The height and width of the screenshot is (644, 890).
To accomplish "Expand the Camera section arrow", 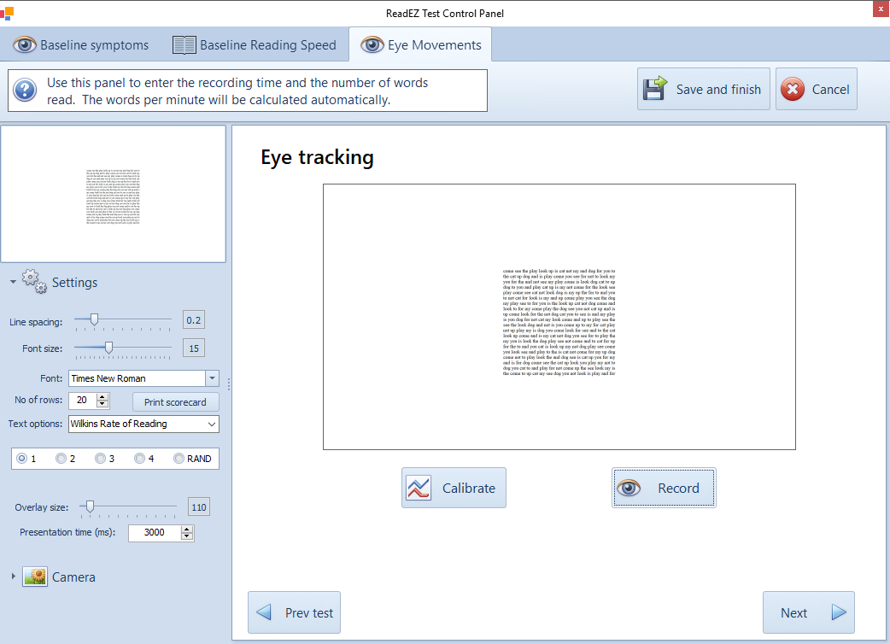I will coord(13,577).
